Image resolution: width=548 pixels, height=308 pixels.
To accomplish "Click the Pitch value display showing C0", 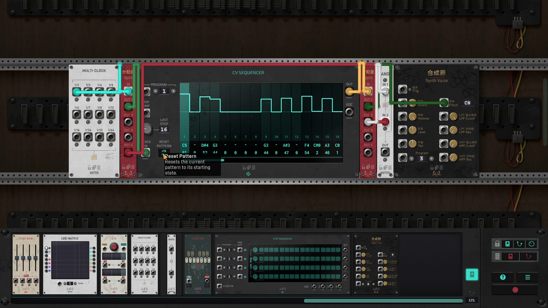I will click(x=468, y=103).
